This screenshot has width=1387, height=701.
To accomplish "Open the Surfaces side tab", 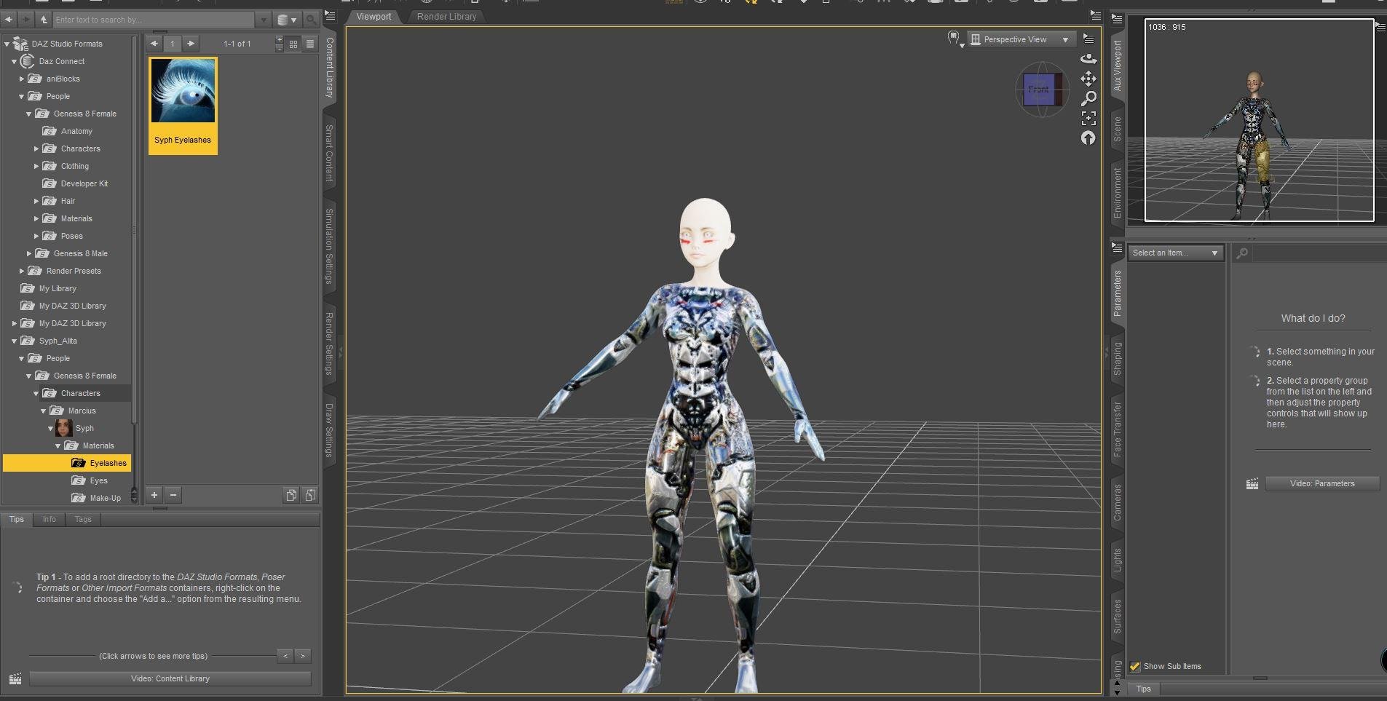I will point(1118,616).
